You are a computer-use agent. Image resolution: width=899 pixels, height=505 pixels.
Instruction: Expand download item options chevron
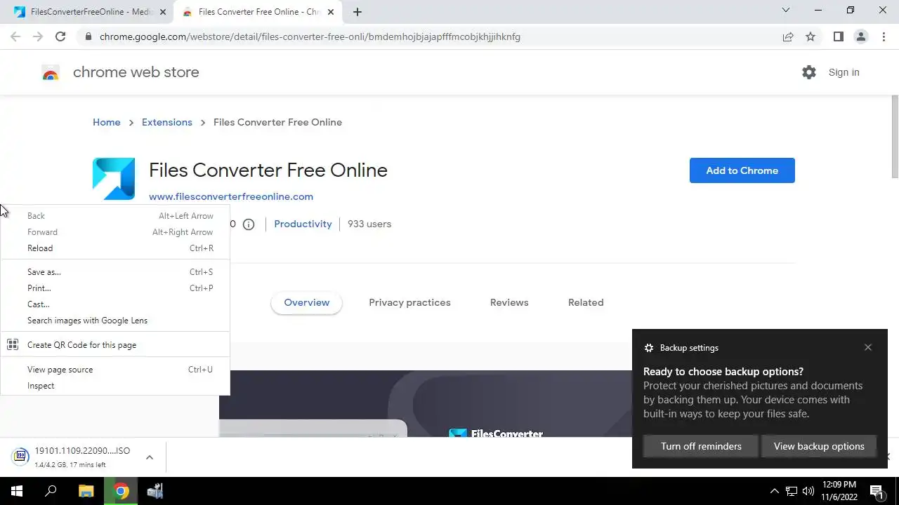coord(150,457)
